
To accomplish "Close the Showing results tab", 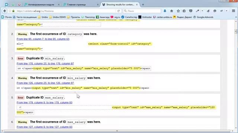I will pos(137,5).
